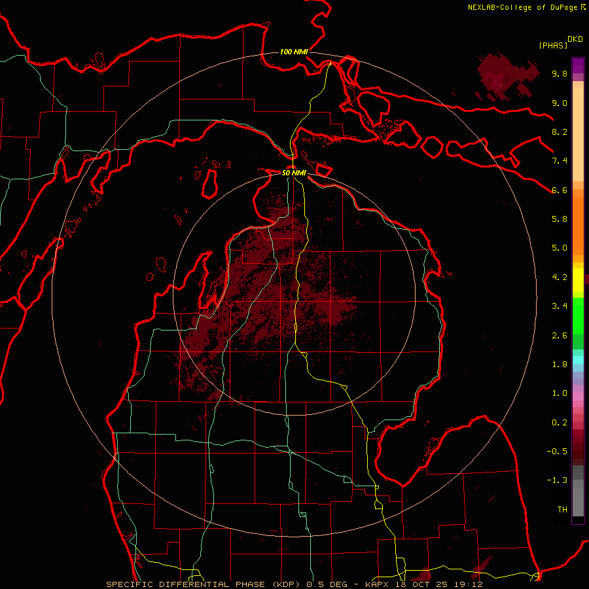The image size is (589, 589).
Task: Click the DKD product label
Action: point(575,39)
